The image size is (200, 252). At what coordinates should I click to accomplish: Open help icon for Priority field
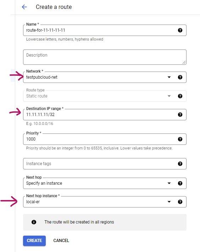click(180, 139)
